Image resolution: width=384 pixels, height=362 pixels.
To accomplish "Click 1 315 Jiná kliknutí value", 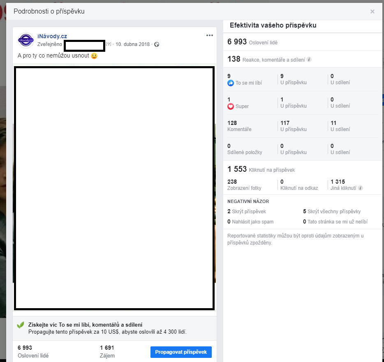I will [x=343, y=185].
